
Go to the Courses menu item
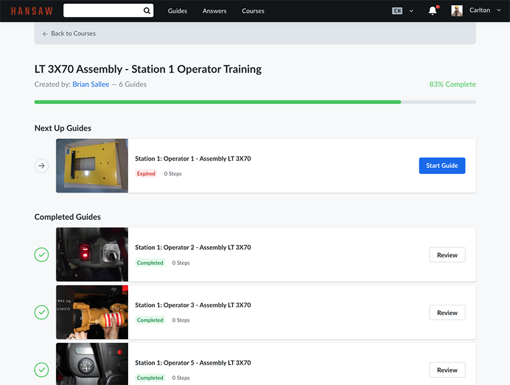click(253, 11)
